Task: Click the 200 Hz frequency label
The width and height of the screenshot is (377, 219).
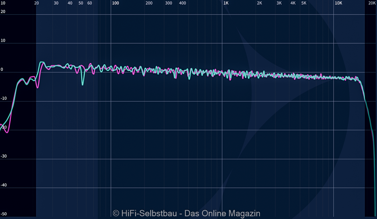Action: coord(149,3)
